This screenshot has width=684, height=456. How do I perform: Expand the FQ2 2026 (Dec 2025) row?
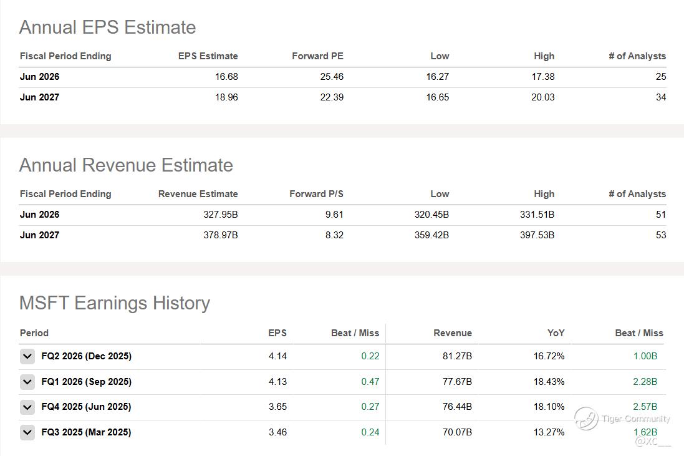27,356
